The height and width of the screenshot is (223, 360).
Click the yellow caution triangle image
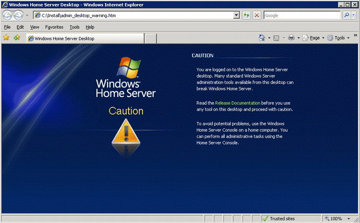[x=126, y=132]
